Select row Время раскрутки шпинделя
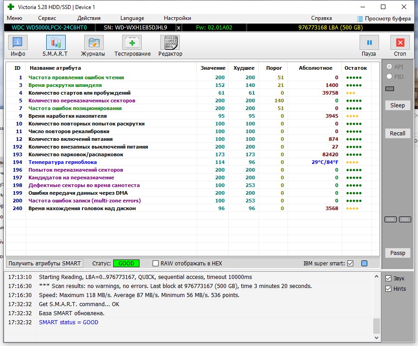 tap(192, 85)
